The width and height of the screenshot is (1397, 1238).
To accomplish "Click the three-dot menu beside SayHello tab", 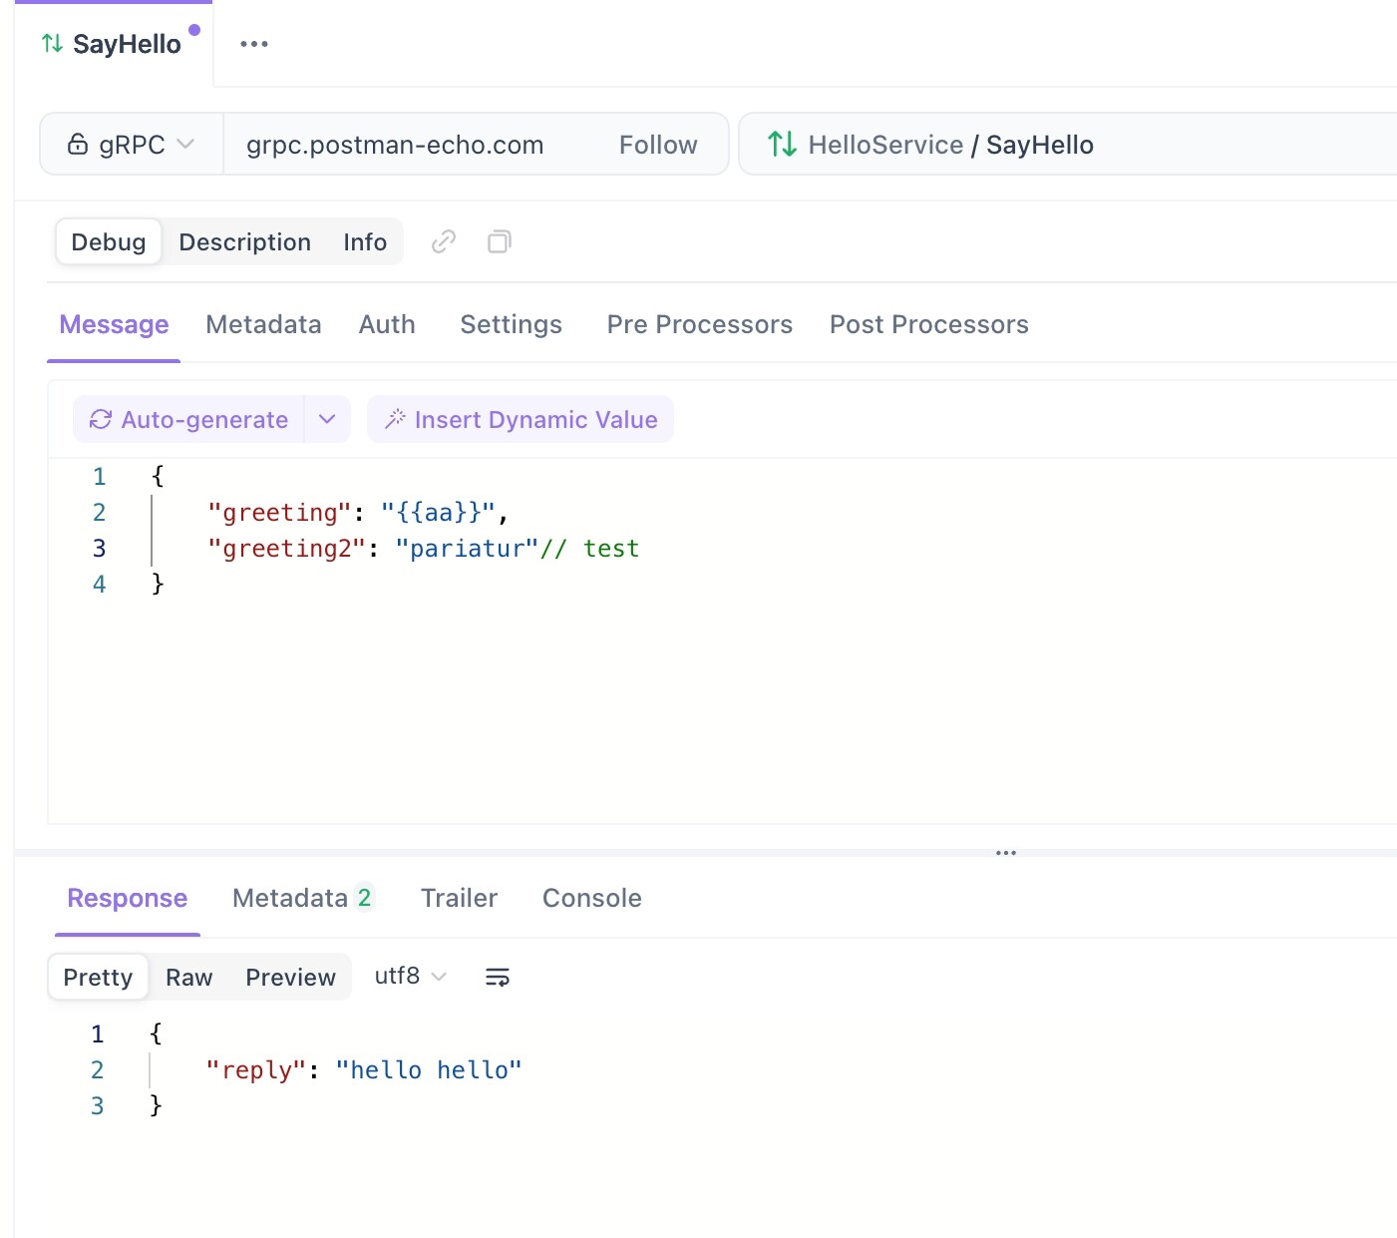I will 254,44.
